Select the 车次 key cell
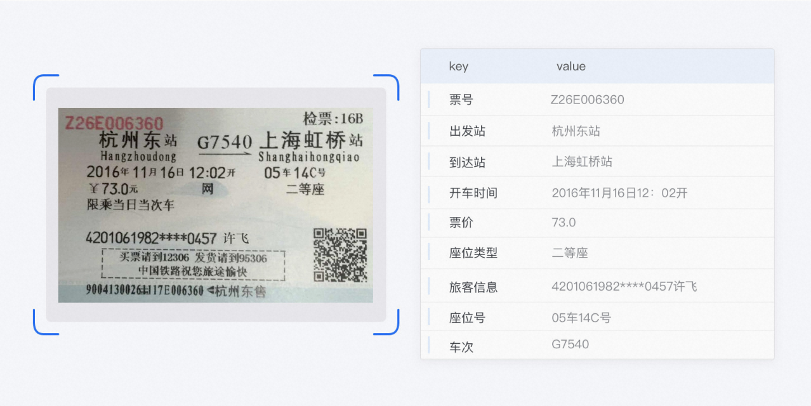 click(x=461, y=348)
